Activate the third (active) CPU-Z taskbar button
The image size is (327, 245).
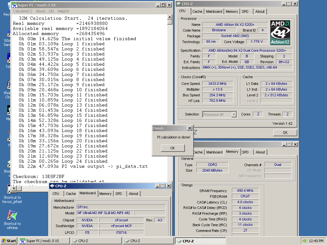tap(201, 241)
